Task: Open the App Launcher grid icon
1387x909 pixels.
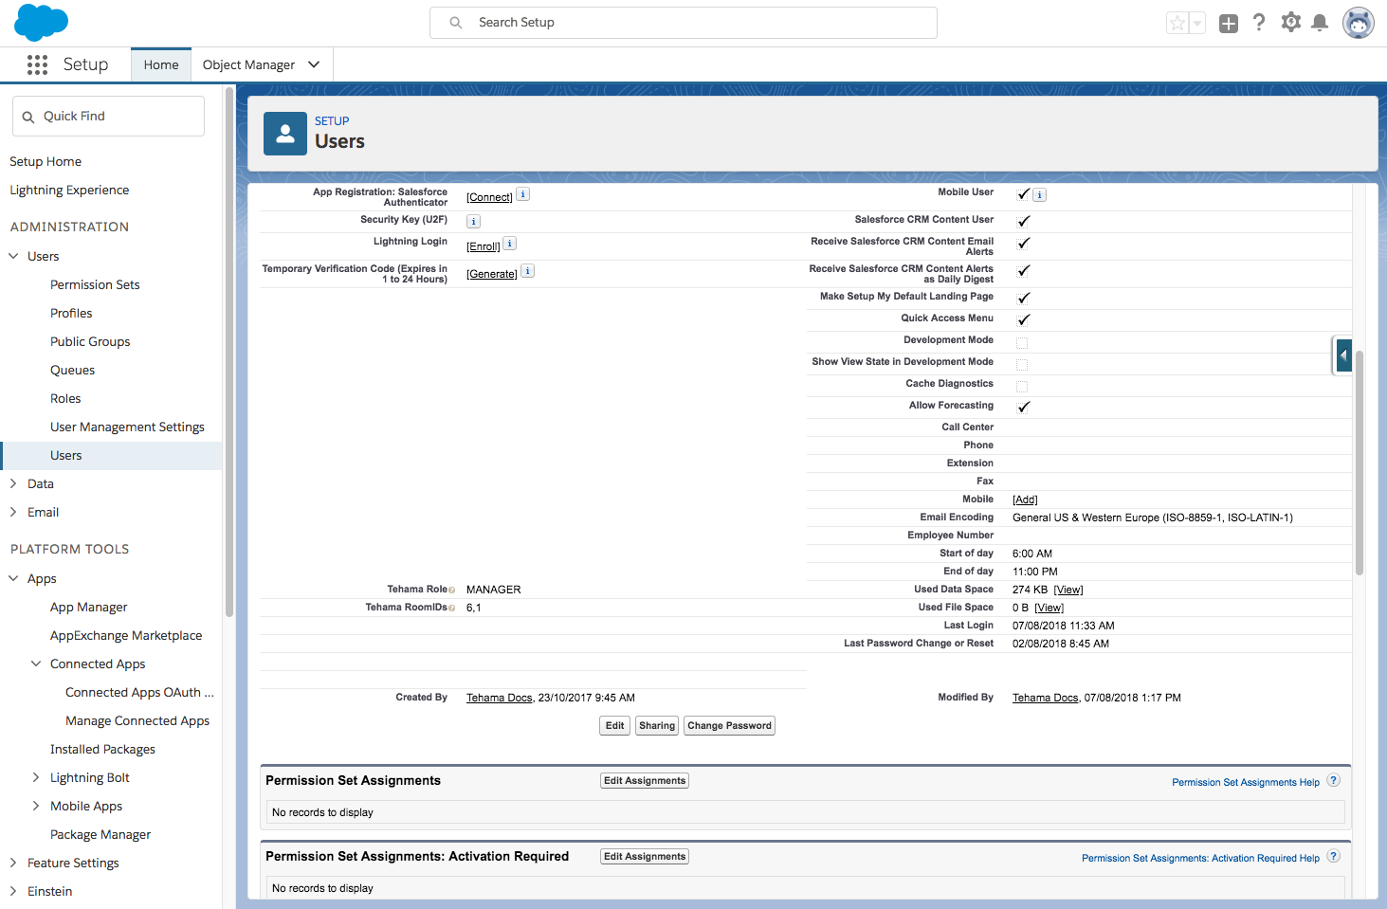Action: pos(37,64)
